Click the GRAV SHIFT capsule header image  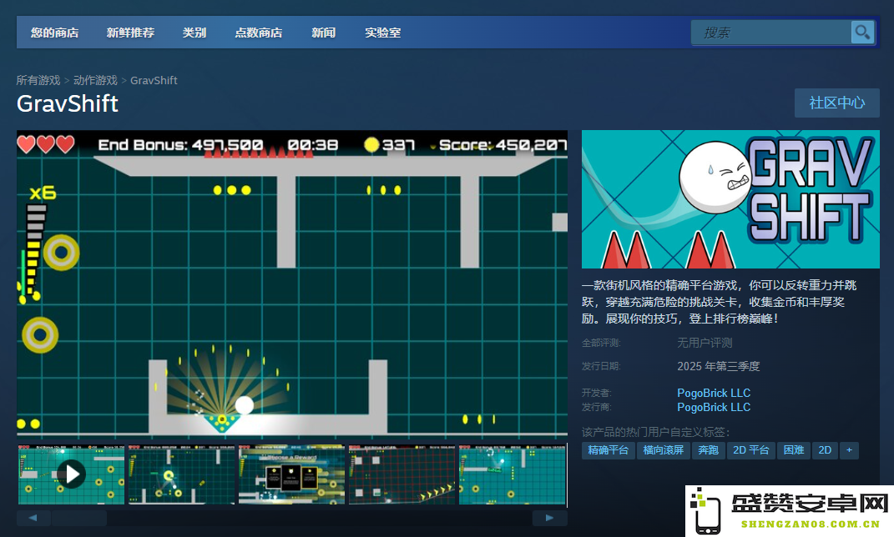coord(730,199)
